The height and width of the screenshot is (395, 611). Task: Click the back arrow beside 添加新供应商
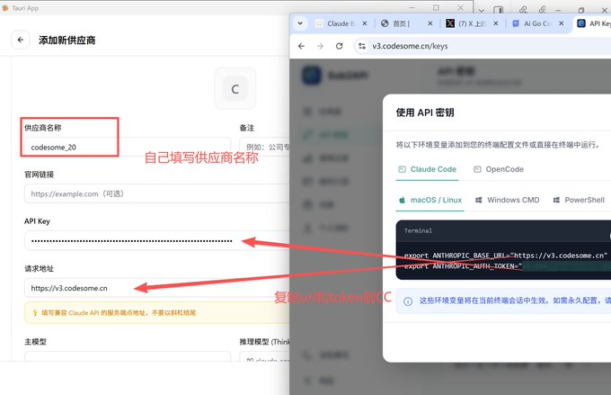pos(21,40)
